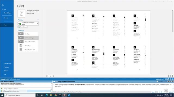The image size is (174, 97).
Task: Go to previous preview page arrow
Action: click(x=46, y=76)
